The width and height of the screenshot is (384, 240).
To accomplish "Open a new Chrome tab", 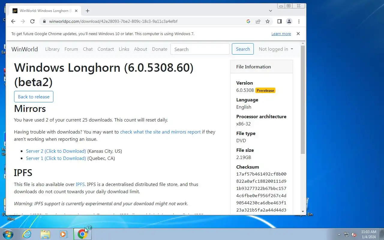I will click(x=88, y=11).
